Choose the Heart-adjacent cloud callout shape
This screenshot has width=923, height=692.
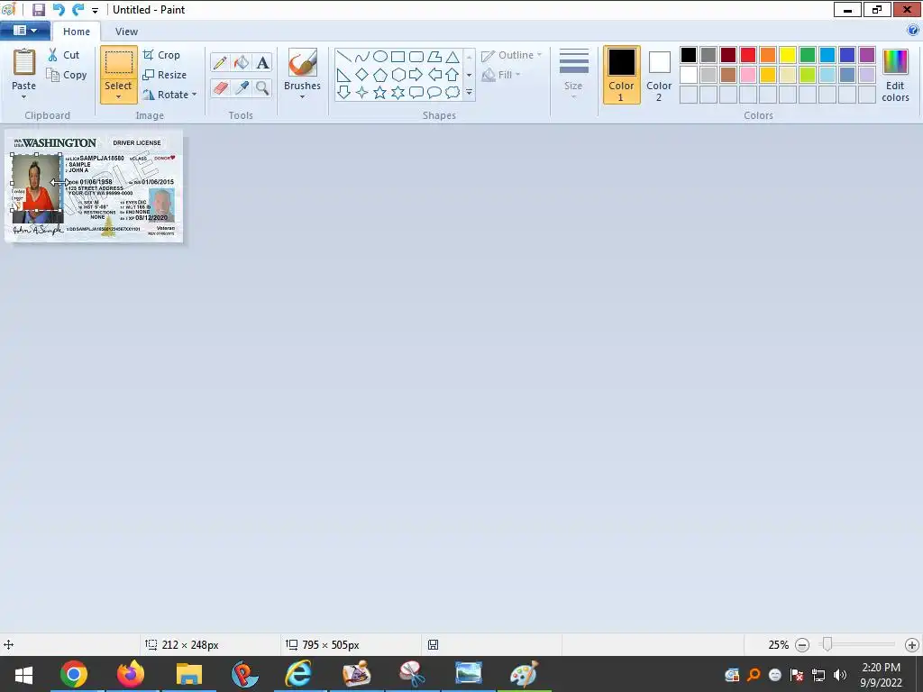pyautogui.click(x=452, y=93)
